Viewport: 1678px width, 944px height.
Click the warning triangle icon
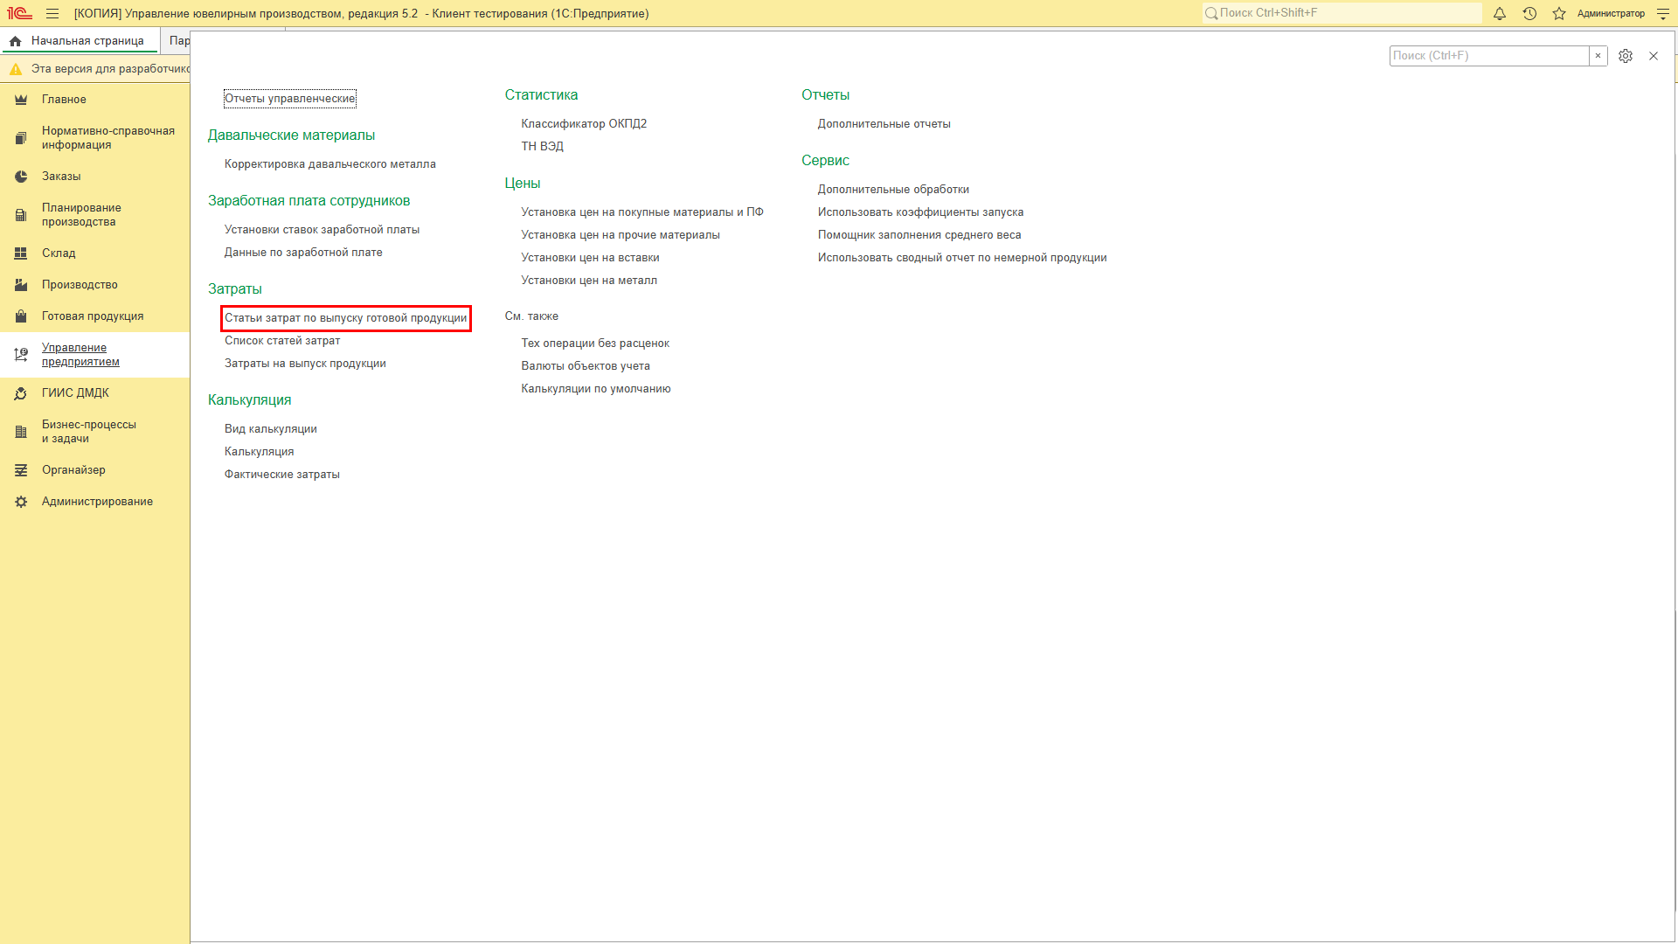(x=16, y=69)
